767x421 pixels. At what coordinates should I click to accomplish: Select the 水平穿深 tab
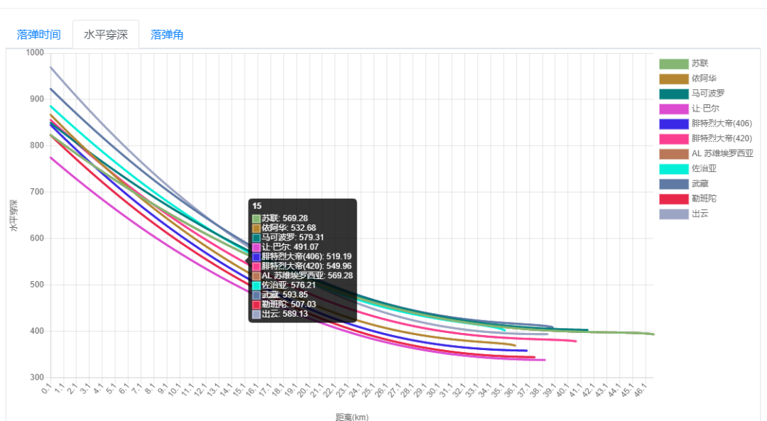pyautogui.click(x=106, y=35)
